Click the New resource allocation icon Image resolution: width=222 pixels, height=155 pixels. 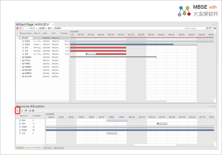click(18, 111)
